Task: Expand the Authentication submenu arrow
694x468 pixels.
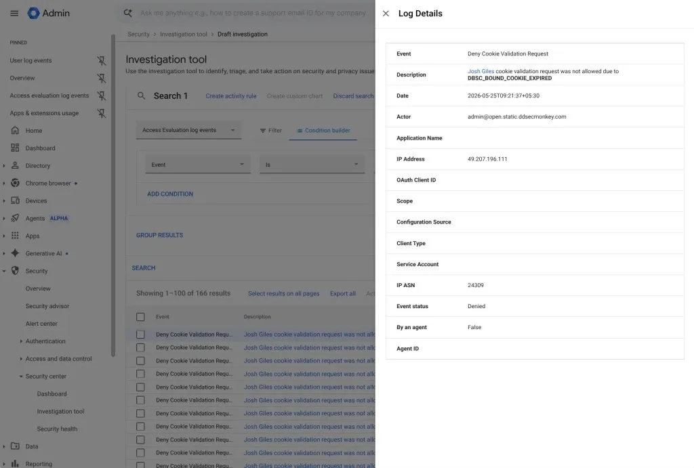Action: pyautogui.click(x=21, y=341)
